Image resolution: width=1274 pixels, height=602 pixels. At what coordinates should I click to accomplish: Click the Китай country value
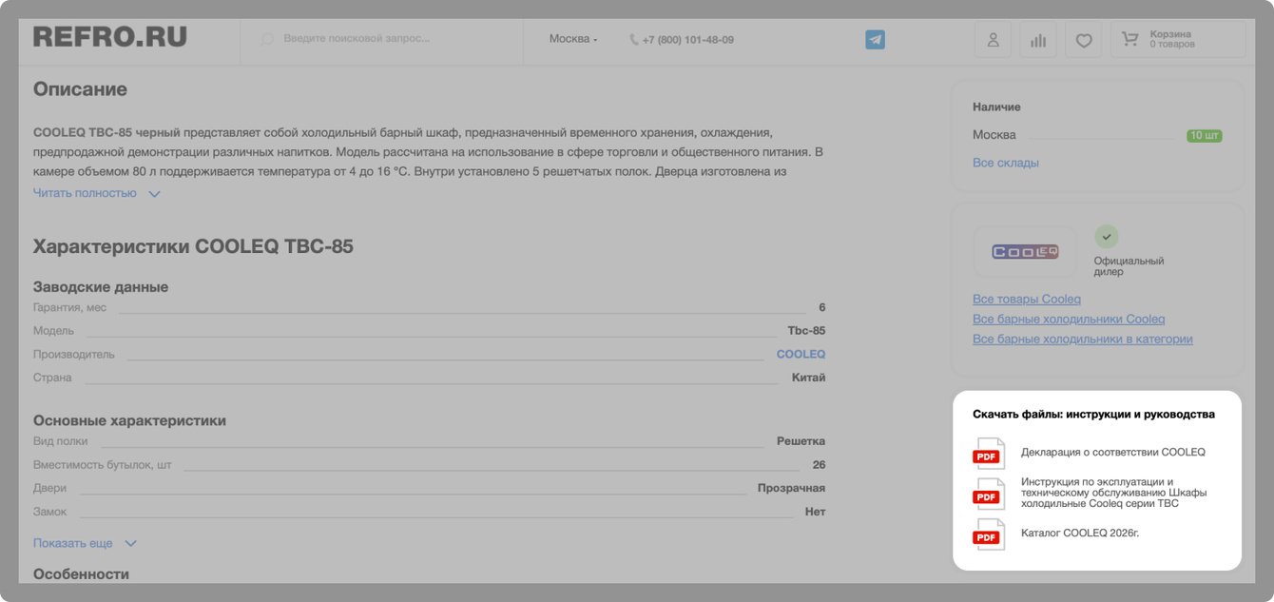(x=809, y=378)
